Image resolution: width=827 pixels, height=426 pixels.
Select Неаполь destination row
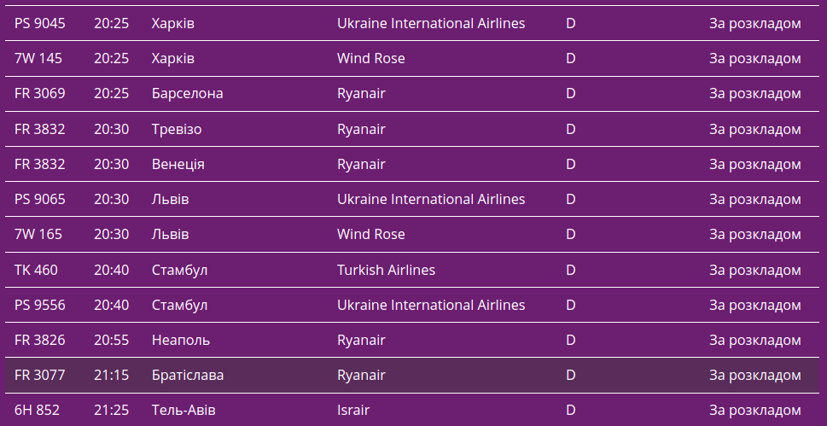[x=180, y=340]
